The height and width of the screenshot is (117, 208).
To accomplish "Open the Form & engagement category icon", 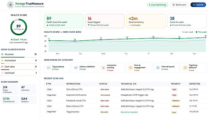I will tap(131, 68).
